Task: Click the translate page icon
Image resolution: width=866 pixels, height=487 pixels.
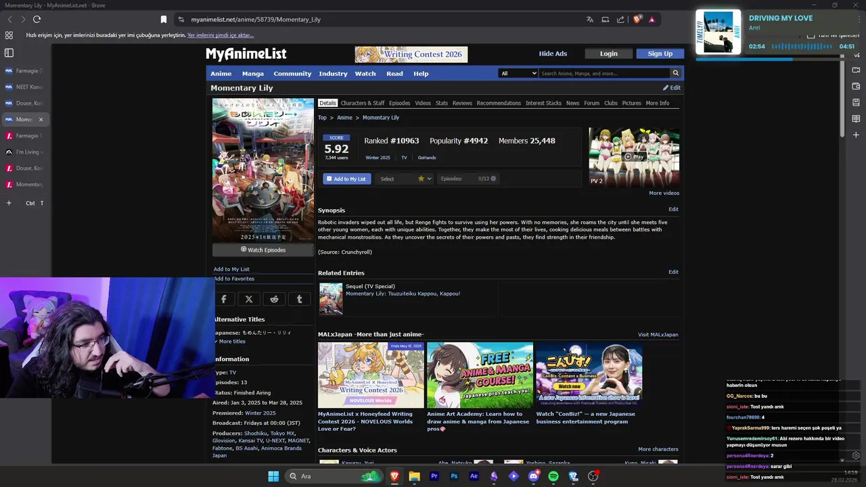Action: coord(590,20)
